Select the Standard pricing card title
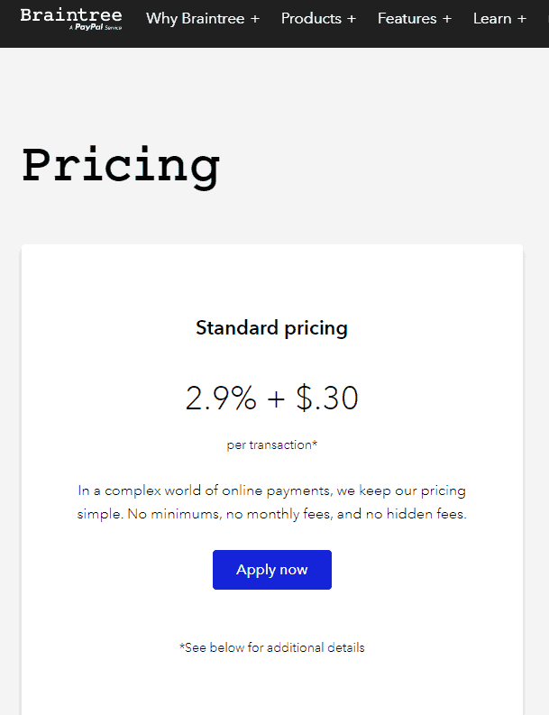 point(271,328)
